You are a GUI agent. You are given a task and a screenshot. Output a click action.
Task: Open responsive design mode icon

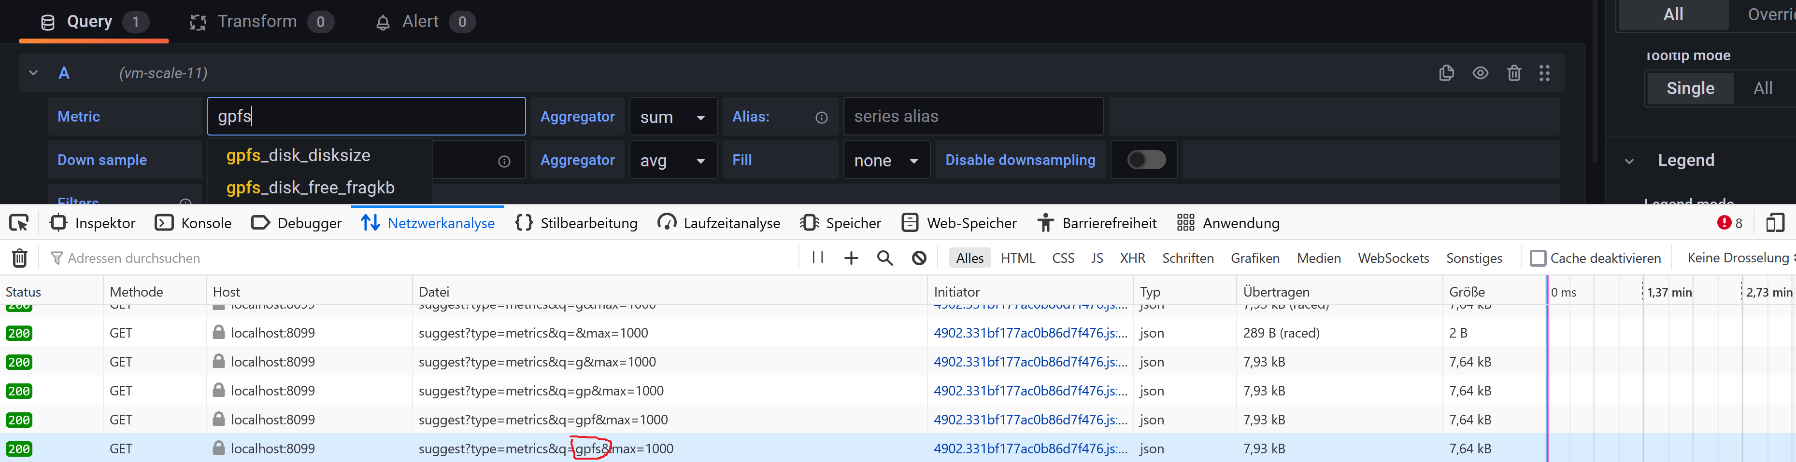[1775, 223]
